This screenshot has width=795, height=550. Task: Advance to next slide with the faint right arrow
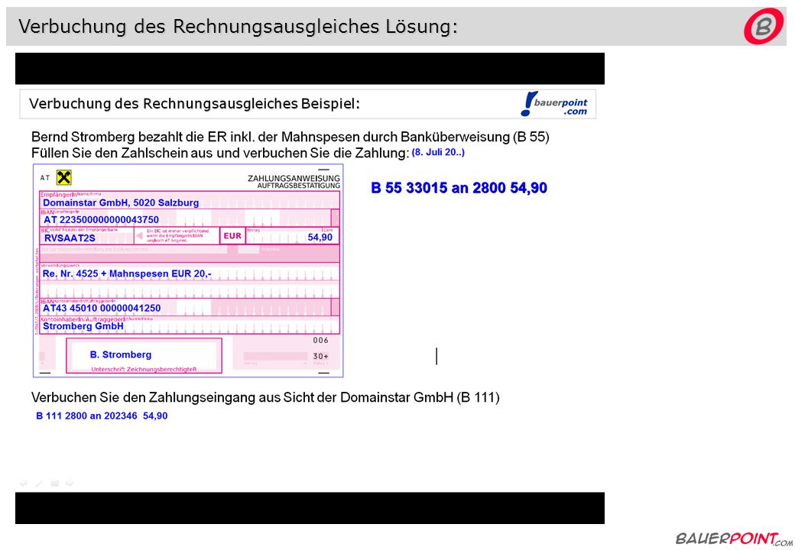click(70, 484)
